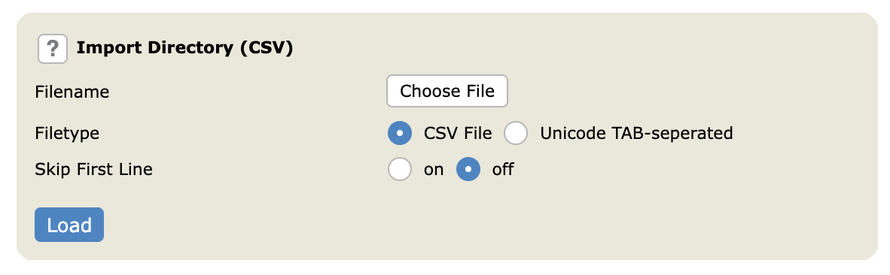The width and height of the screenshot is (890, 275).
Task: Click the 'off' label text
Action: point(503,169)
